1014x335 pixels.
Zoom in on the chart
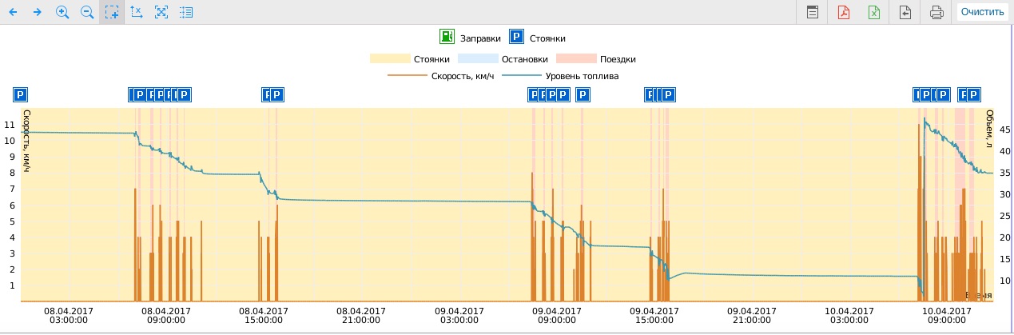[x=62, y=12]
